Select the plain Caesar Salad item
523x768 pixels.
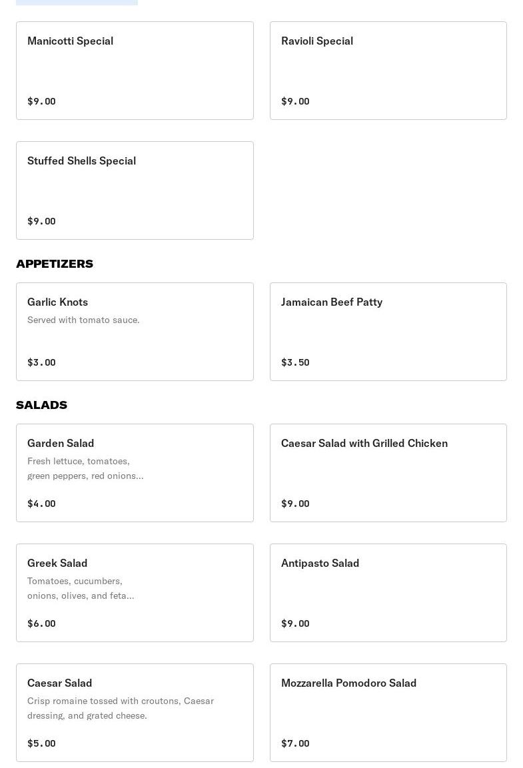coord(135,713)
